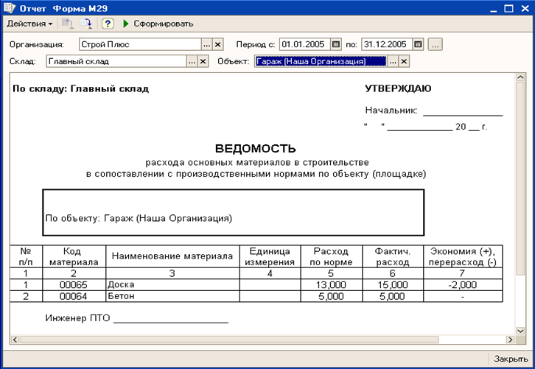Click the save settings toolbar icon
Viewport: 535px width, 369px height.
pyautogui.click(x=85, y=24)
